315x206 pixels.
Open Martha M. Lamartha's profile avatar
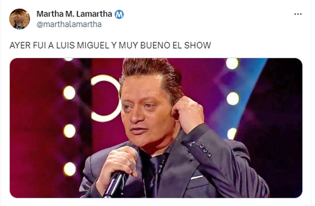(20, 19)
